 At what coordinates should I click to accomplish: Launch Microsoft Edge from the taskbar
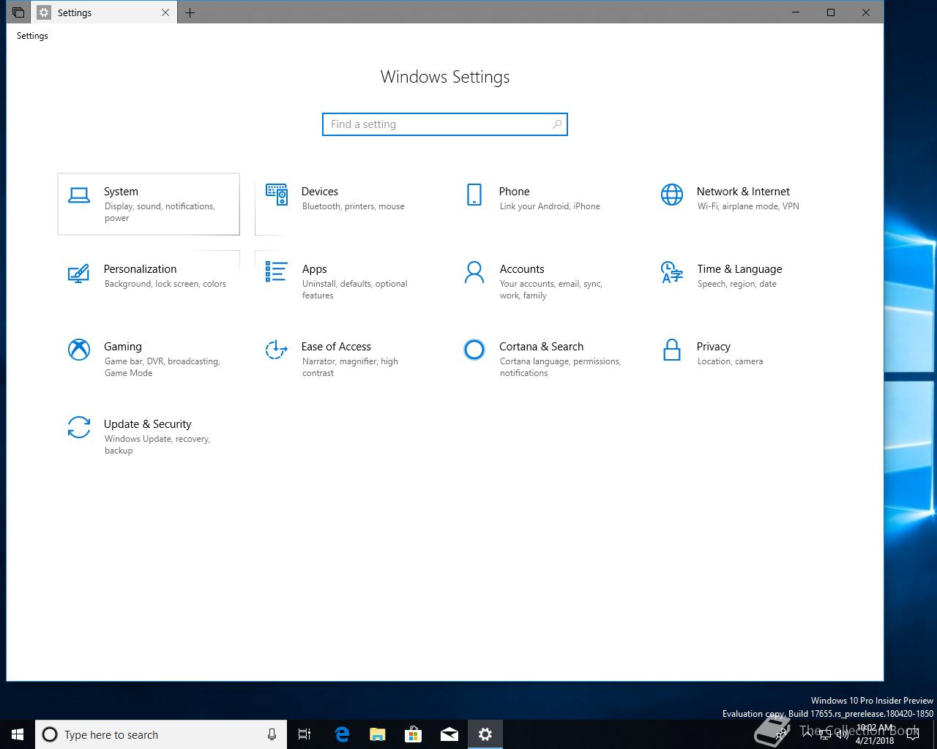point(341,734)
